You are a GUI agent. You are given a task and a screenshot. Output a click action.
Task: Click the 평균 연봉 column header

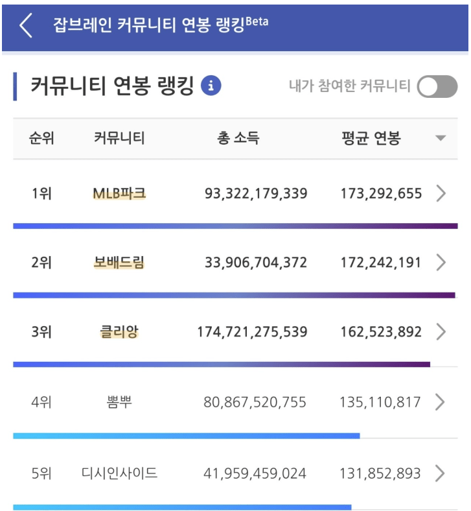(371, 138)
